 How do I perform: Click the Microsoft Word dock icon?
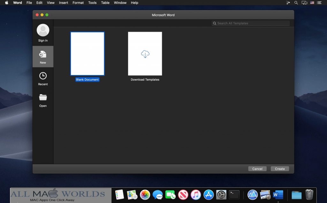(x=278, y=195)
